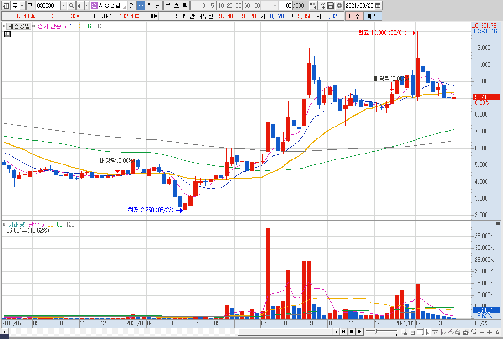
Task: Click the stock search magnifier icon
Action: (x=71, y=5)
